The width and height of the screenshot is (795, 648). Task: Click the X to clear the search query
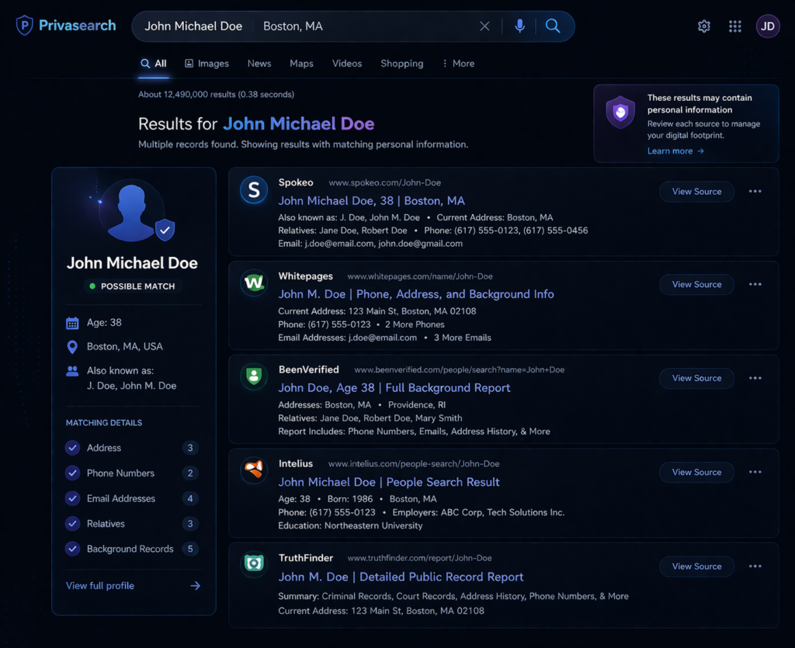coord(484,26)
